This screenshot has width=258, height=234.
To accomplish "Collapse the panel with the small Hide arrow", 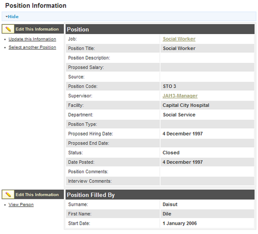I will tap(7, 16).
